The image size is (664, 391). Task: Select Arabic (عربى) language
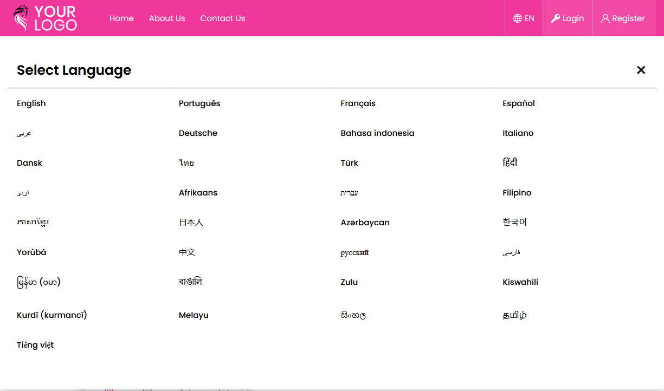pos(24,133)
